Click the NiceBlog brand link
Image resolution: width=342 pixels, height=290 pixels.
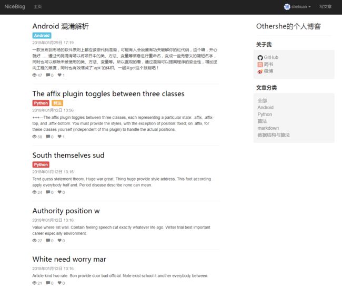15,7
